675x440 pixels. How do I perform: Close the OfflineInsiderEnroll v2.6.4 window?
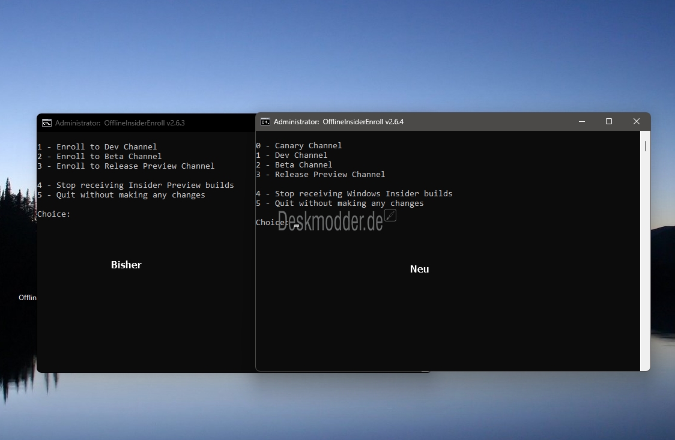[x=636, y=122]
